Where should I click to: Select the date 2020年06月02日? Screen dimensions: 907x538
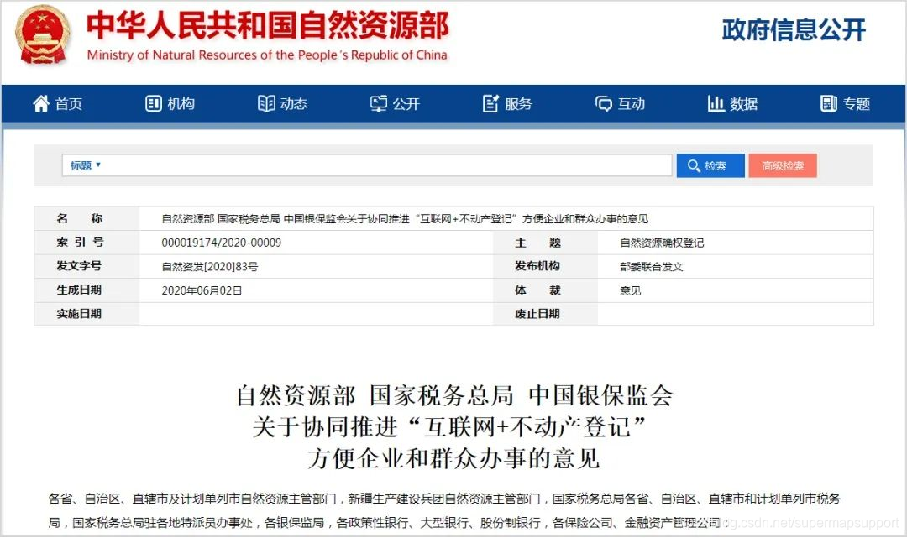202,290
